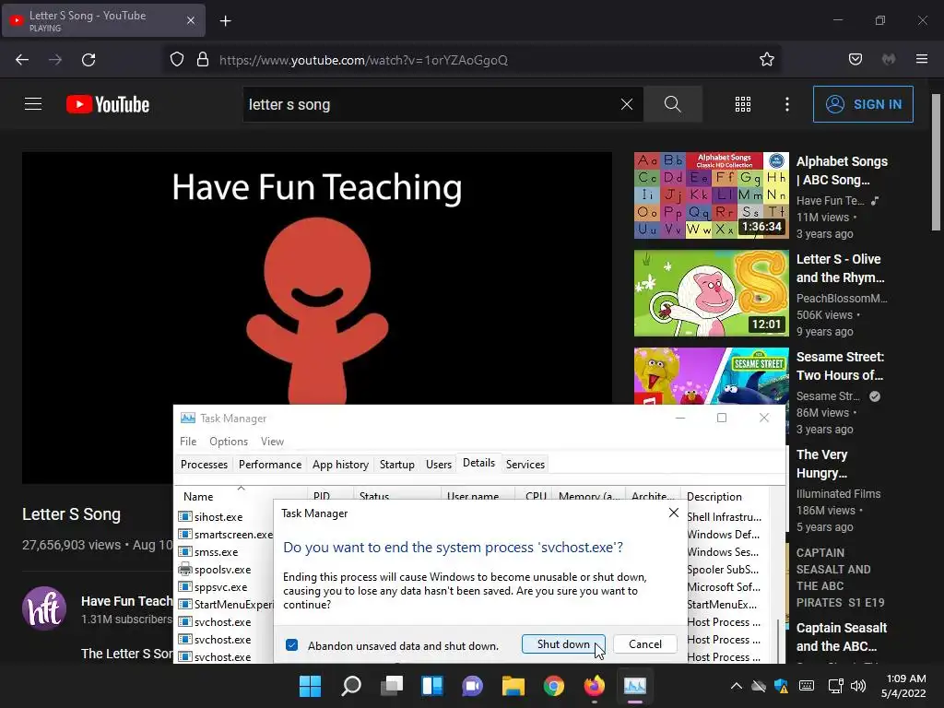The width and height of the screenshot is (944, 708).
Task: Click the Shut down button
Action: click(x=563, y=644)
